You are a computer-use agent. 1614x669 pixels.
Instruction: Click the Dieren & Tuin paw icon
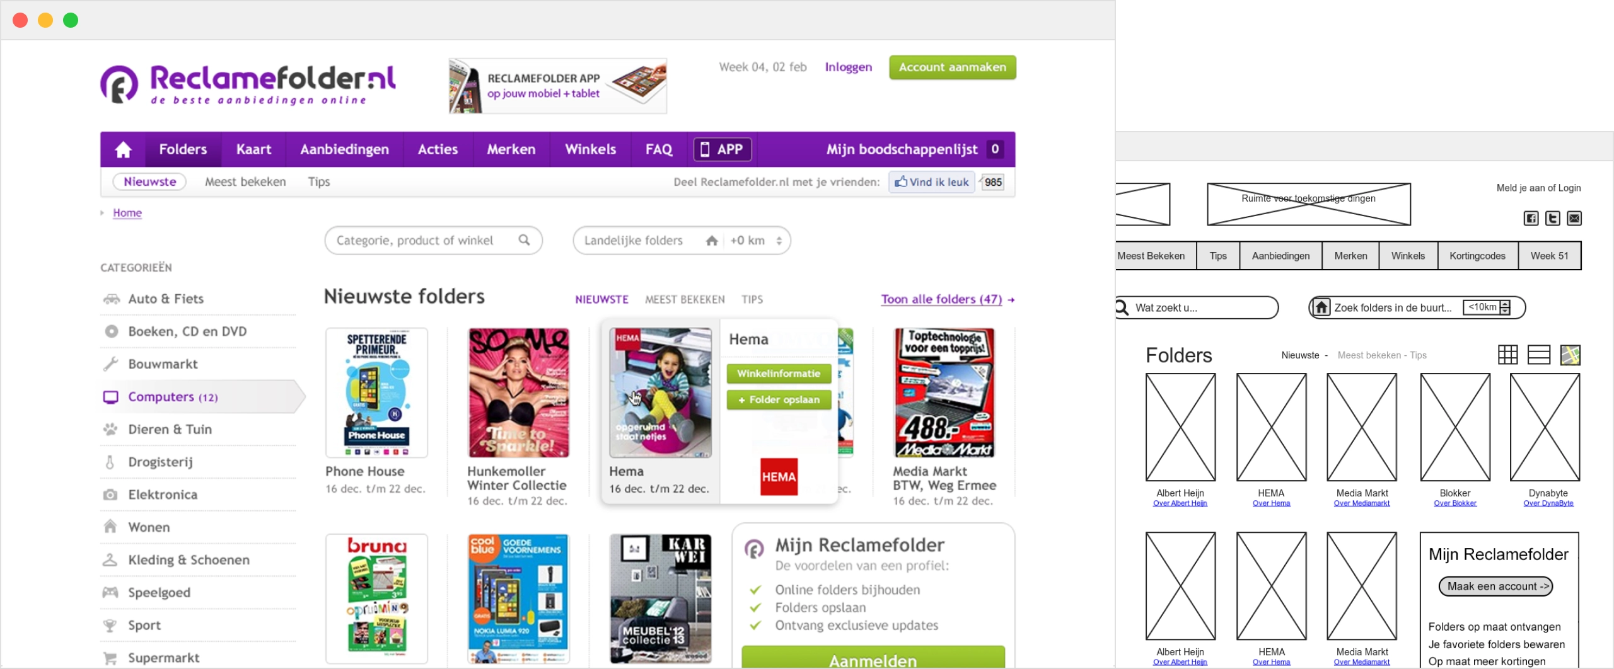coord(111,430)
